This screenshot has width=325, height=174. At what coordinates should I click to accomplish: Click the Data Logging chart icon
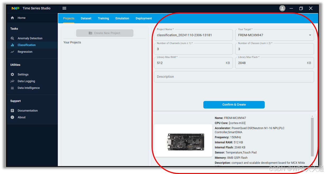(12, 81)
